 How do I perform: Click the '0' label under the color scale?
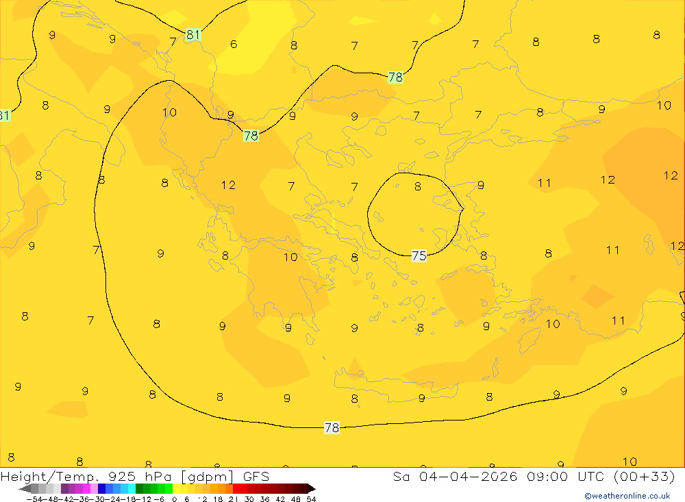(x=174, y=499)
